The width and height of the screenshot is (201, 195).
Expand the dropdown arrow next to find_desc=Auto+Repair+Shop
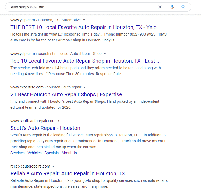click(x=105, y=54)
